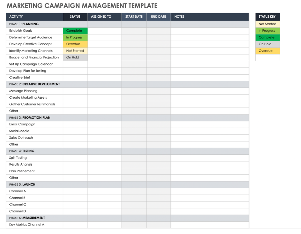Viewport: 301px width, 234px height.
Task: Select the Channel D cell
Action: [x=35, y=211]
